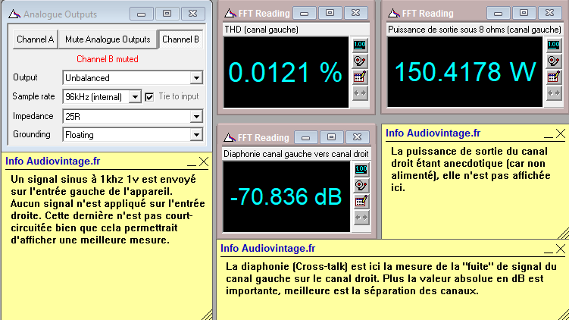The image size is (569, 320).
Task: Close the Analogue Outputs window
Action: (x=192, y=14)
